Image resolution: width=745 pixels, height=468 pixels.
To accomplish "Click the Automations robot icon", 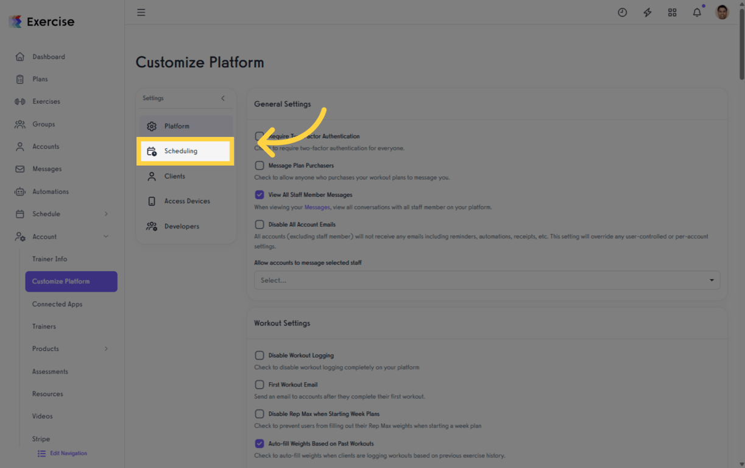I will [x=20, y=191].
